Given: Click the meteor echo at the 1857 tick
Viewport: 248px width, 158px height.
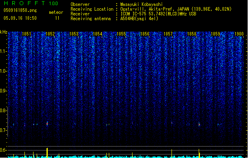Looking at the screenshot, I should click(172, 123).
